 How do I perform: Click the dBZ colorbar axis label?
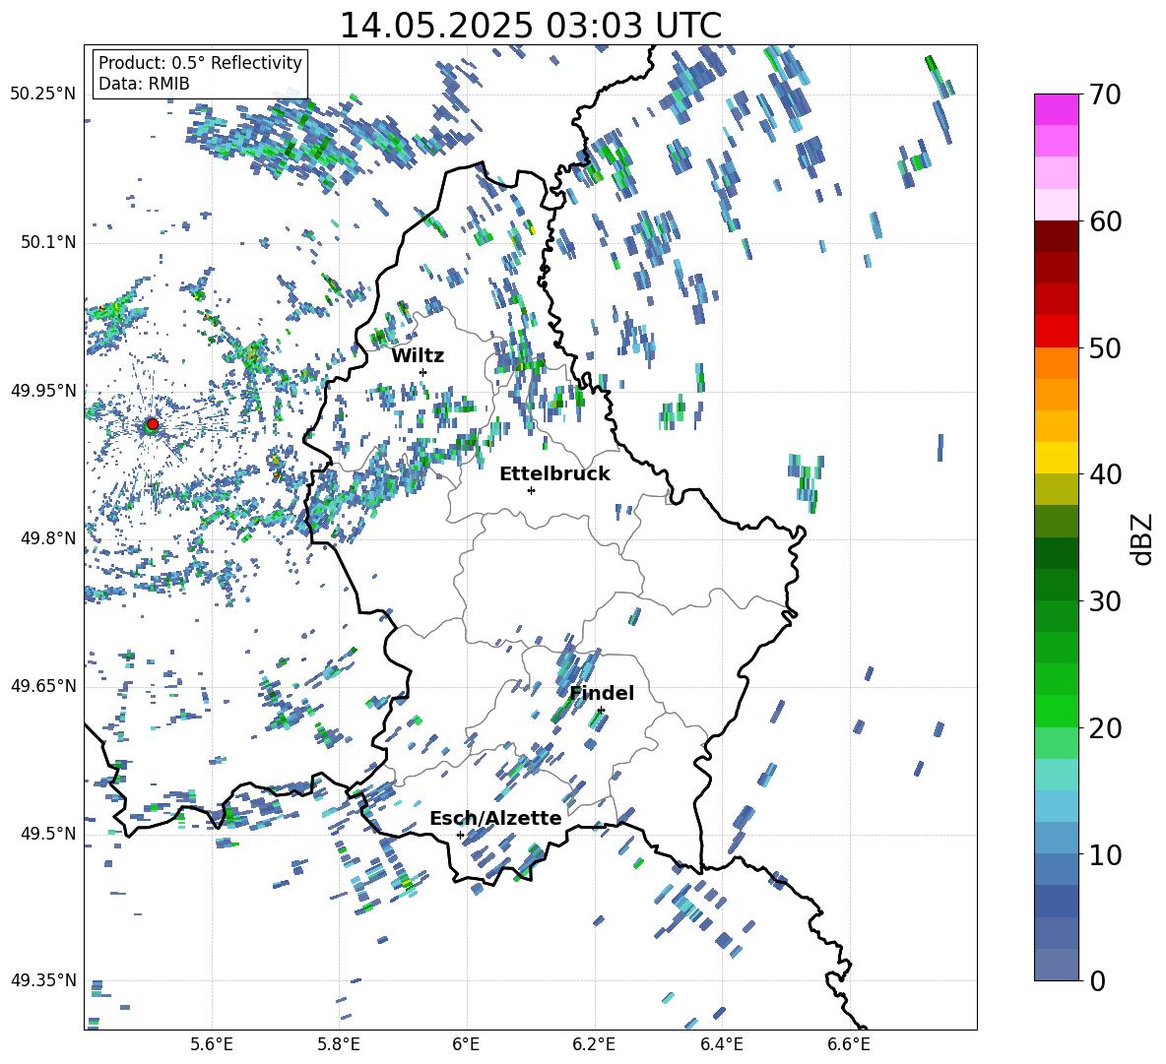(1142, 538)
